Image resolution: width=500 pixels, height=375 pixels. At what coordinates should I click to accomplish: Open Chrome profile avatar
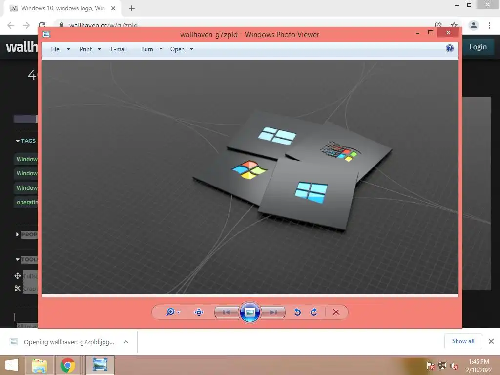(474, 25)
